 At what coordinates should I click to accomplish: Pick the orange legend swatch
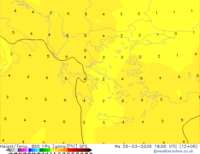[x=65, y=150]
